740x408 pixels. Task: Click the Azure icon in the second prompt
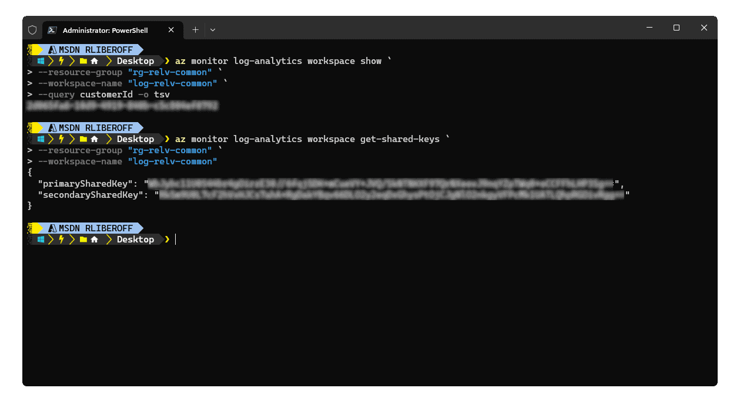click(52, 128)
